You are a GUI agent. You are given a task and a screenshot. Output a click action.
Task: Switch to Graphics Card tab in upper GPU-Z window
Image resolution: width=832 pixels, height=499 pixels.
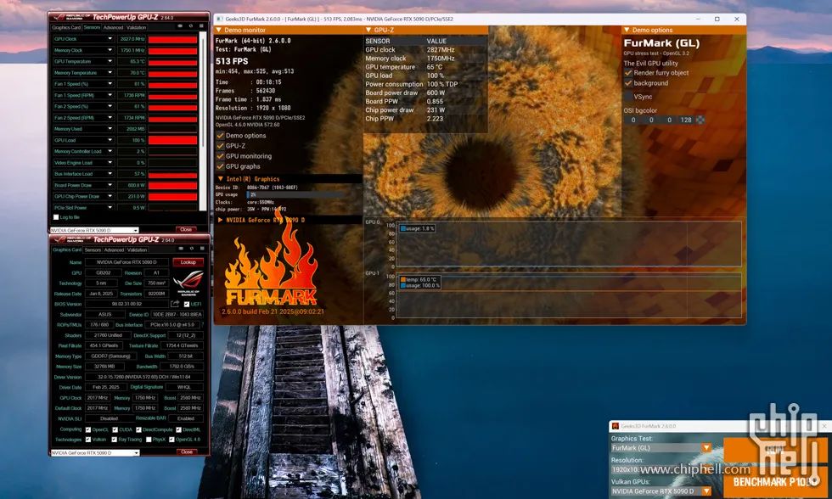[66, 27]
